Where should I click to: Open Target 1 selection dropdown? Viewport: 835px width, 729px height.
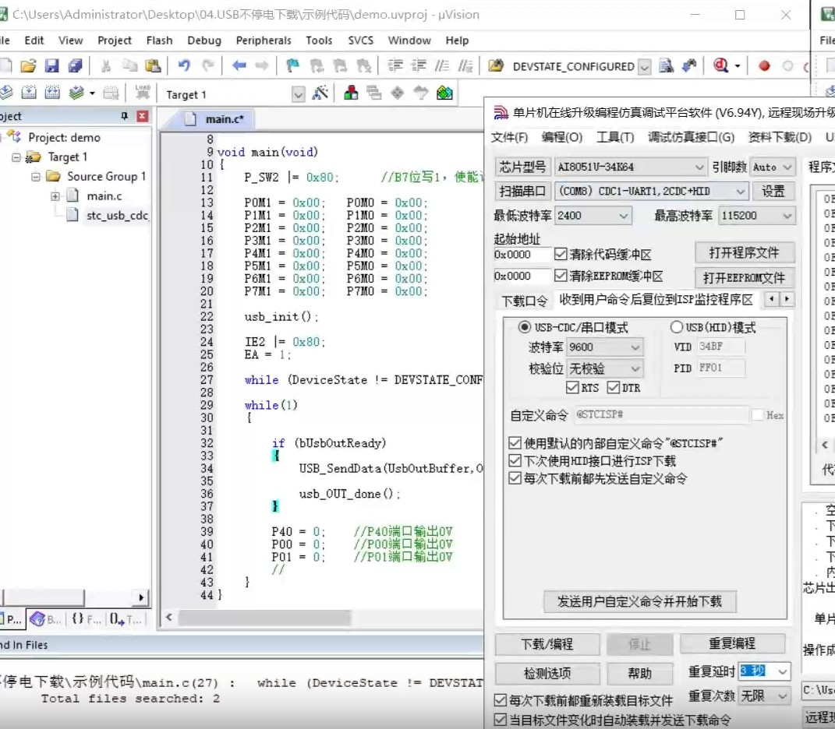point(298,95)
